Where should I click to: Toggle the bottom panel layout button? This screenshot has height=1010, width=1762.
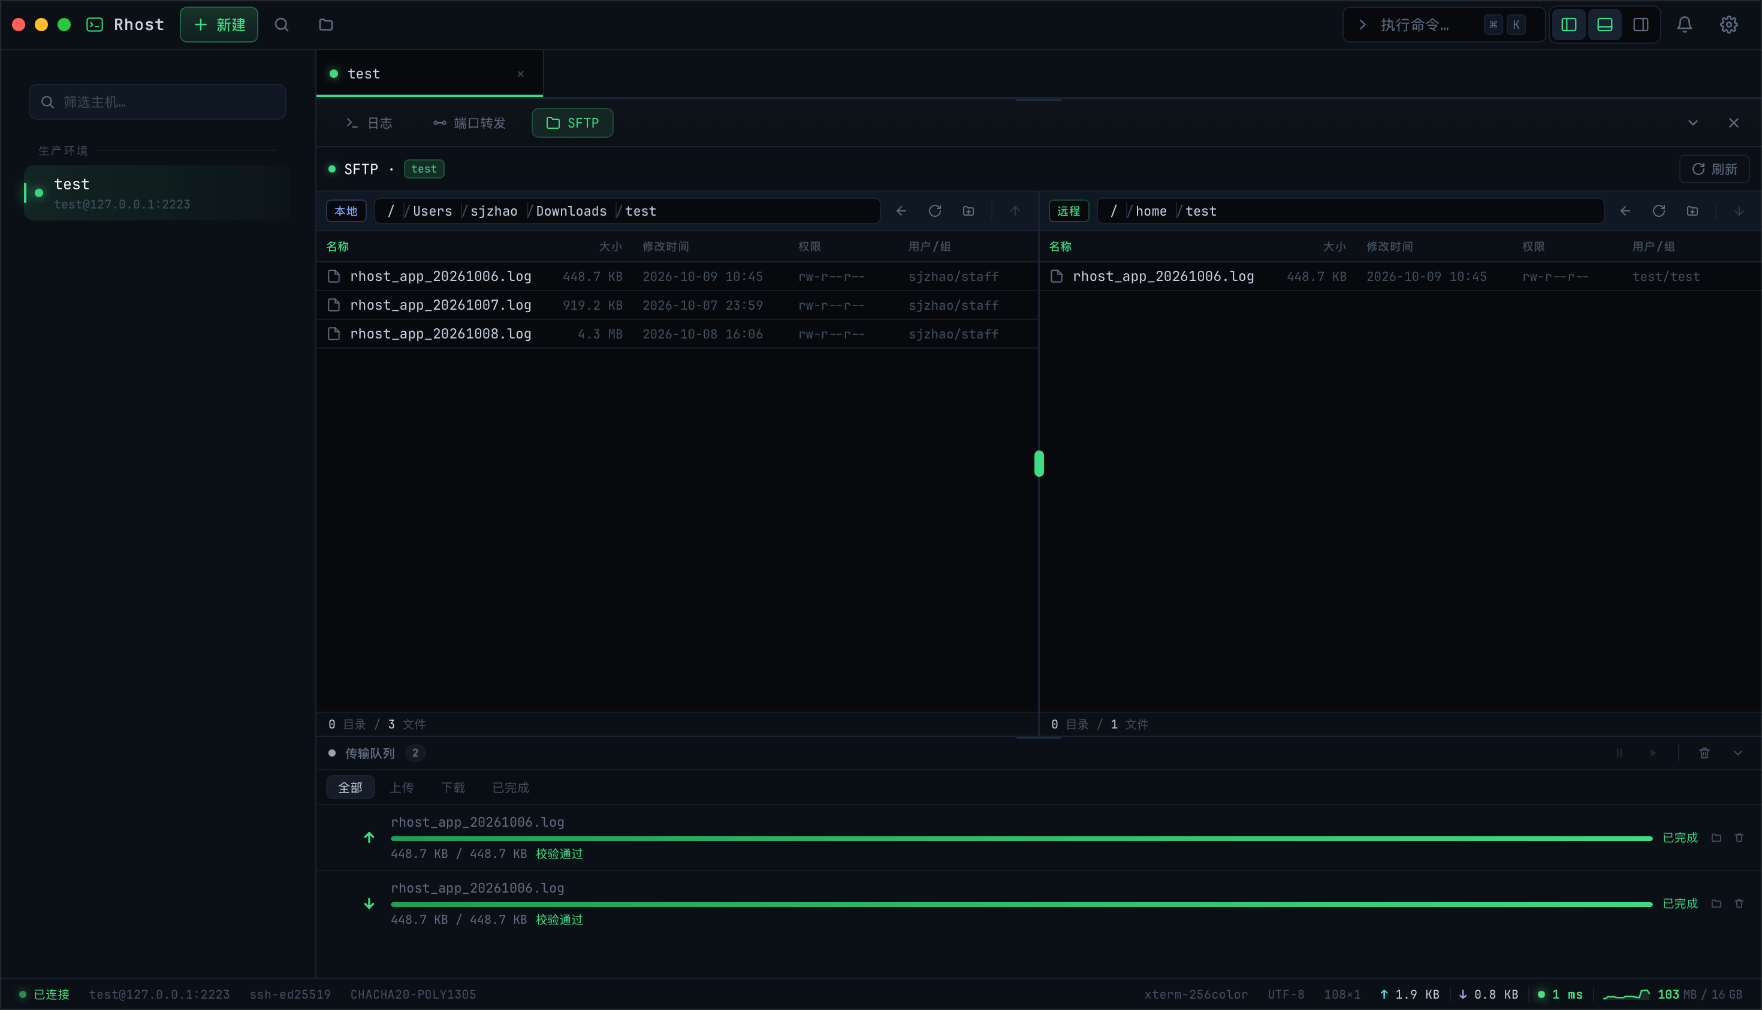[x=1604, y=25]
